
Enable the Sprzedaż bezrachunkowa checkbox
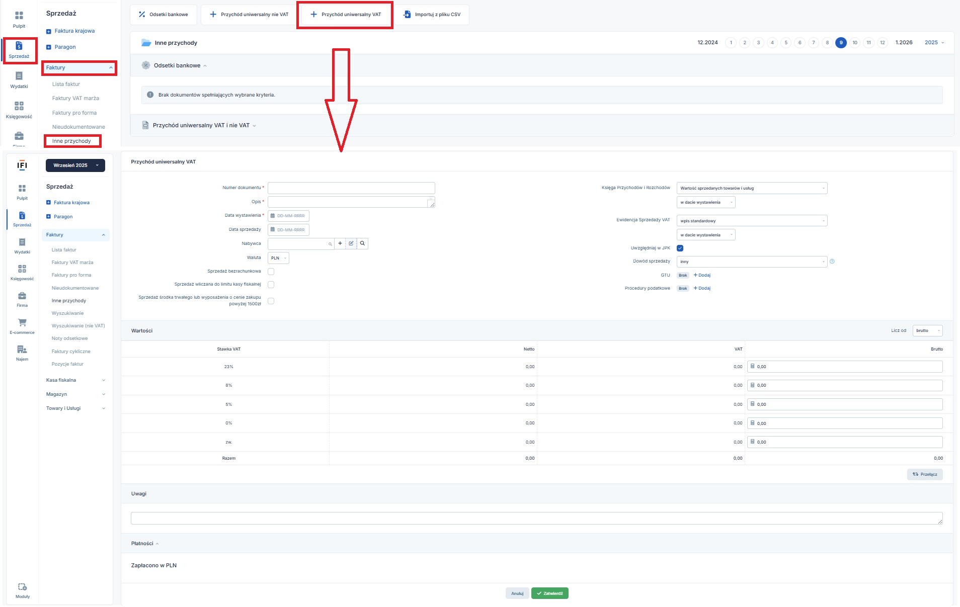click(271, 272)
